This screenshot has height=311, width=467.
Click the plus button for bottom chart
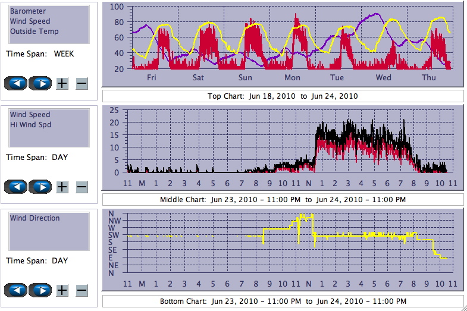coord(62,290)
